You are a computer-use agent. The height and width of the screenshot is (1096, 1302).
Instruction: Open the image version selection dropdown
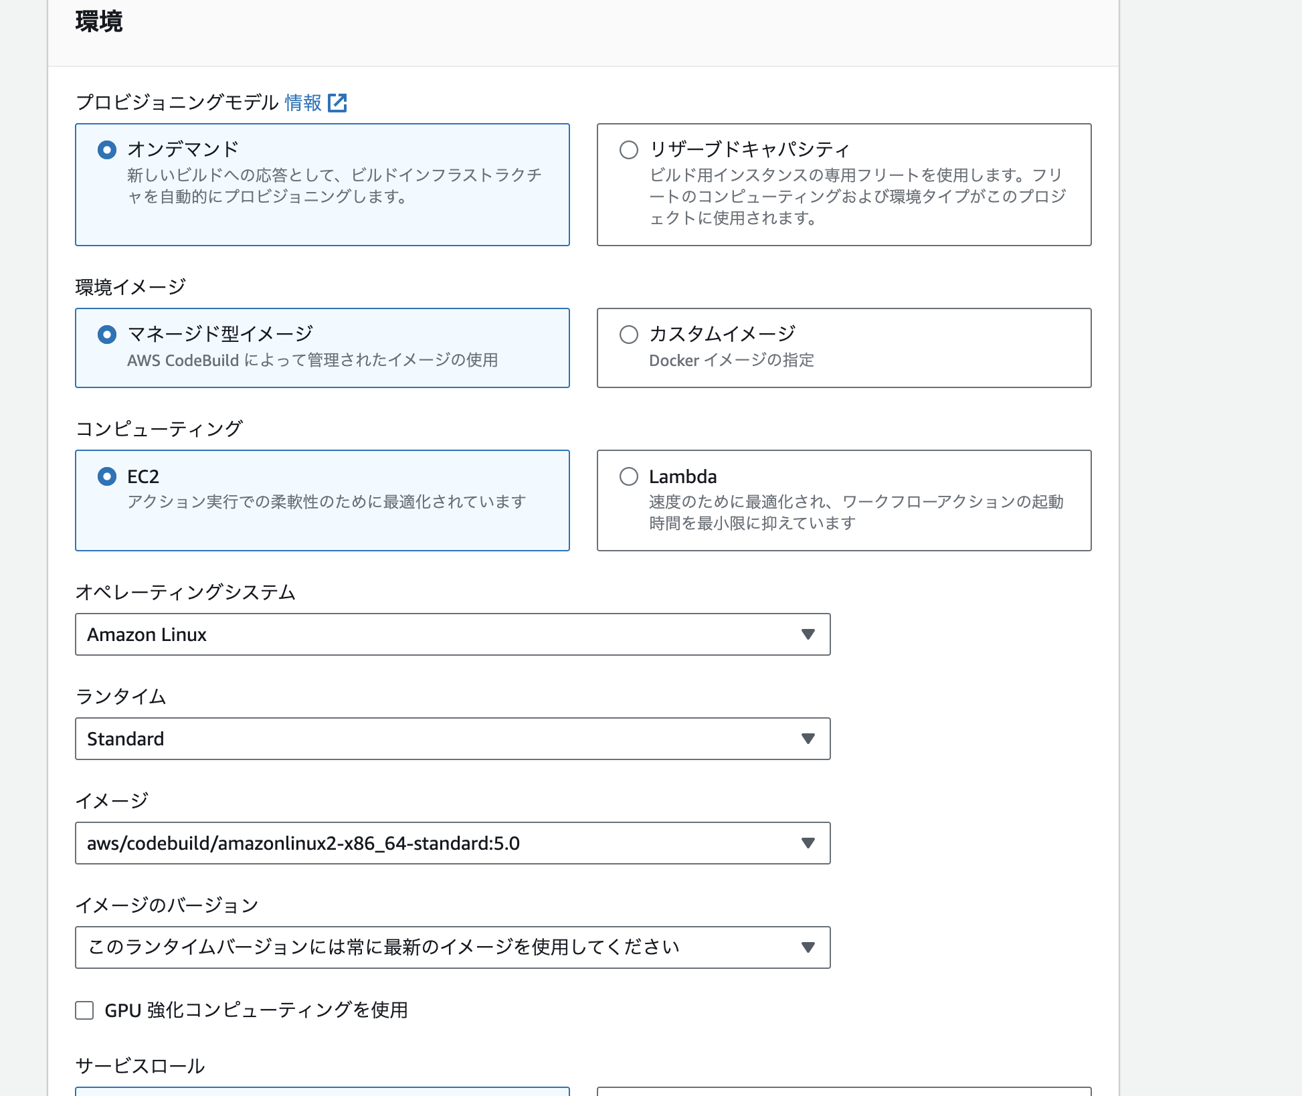point(453,947)
